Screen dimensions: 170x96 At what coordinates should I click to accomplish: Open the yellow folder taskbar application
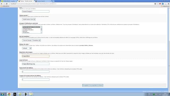[31, 94]
